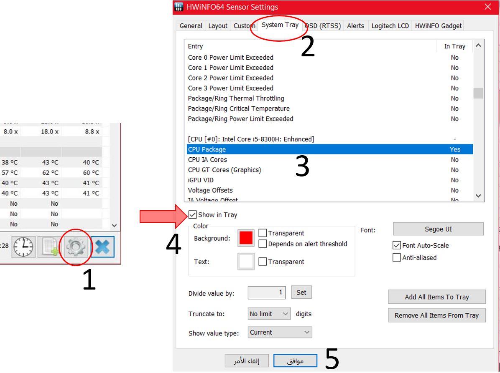Viewport: 500px width, 373px height.
Task: Switch to the Custom tab
Action: 244,26
